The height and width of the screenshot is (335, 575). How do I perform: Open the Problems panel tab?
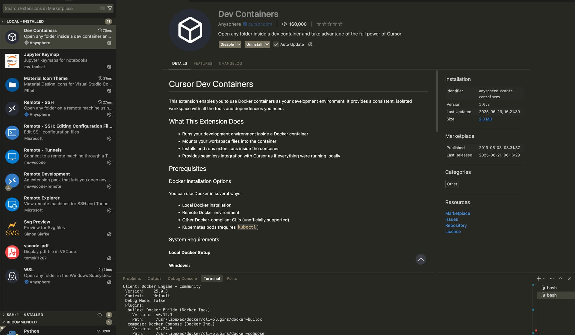click(132, 279)
